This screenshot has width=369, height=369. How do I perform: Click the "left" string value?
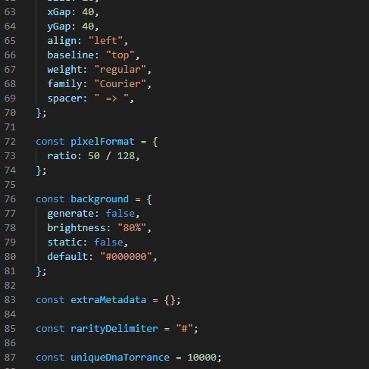point(105,41)
